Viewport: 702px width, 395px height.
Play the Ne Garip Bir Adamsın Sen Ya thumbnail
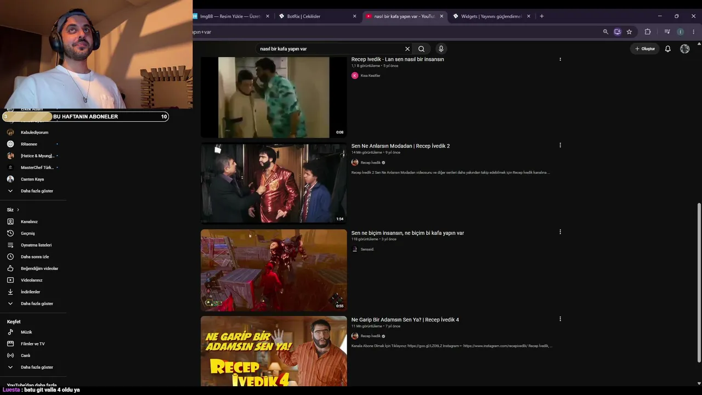point(274,351)
